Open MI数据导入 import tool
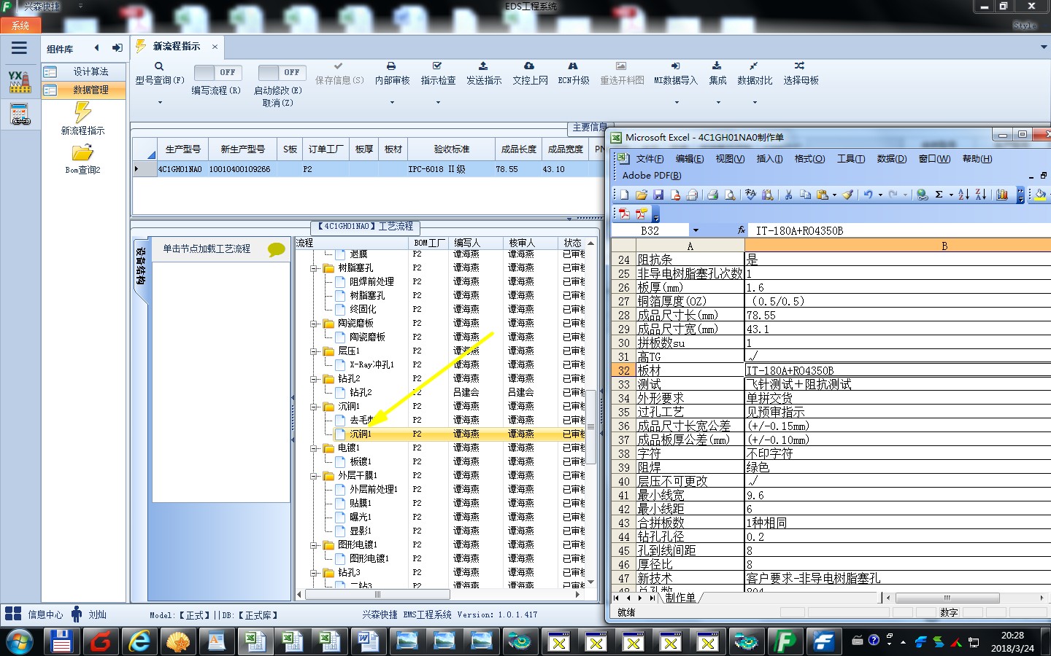 pyautogui.click(x=675, y=74)
